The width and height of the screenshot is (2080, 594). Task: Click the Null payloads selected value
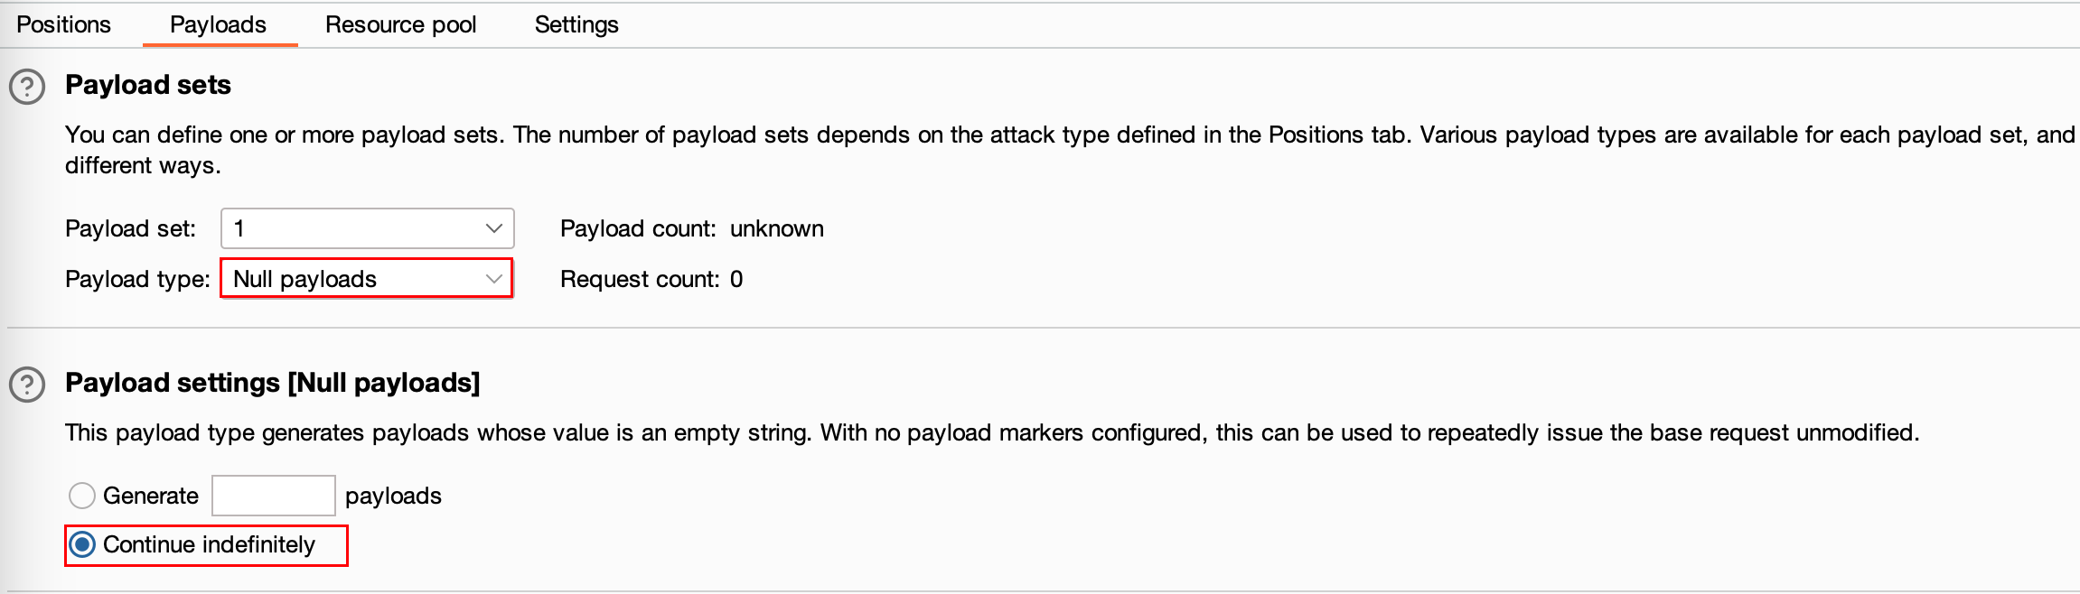[305, 279]
